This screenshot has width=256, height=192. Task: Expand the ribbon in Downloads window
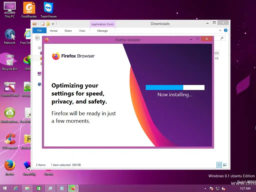(220, 30)
